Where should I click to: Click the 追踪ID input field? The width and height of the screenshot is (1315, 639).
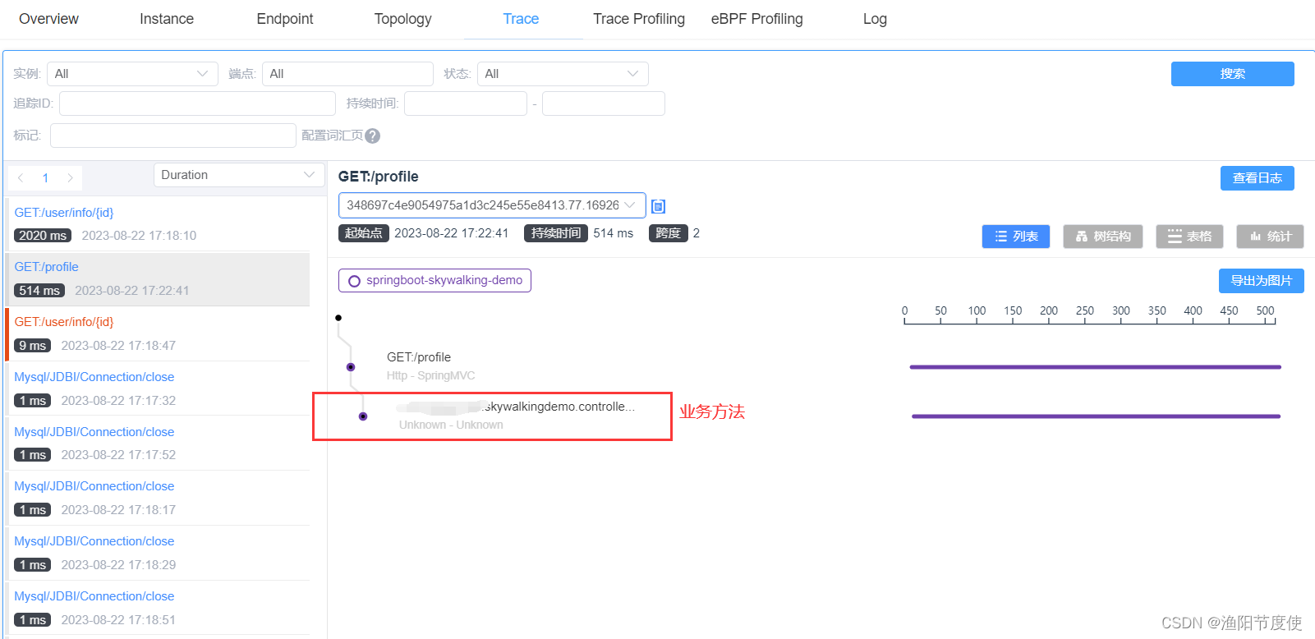point(197,103)
